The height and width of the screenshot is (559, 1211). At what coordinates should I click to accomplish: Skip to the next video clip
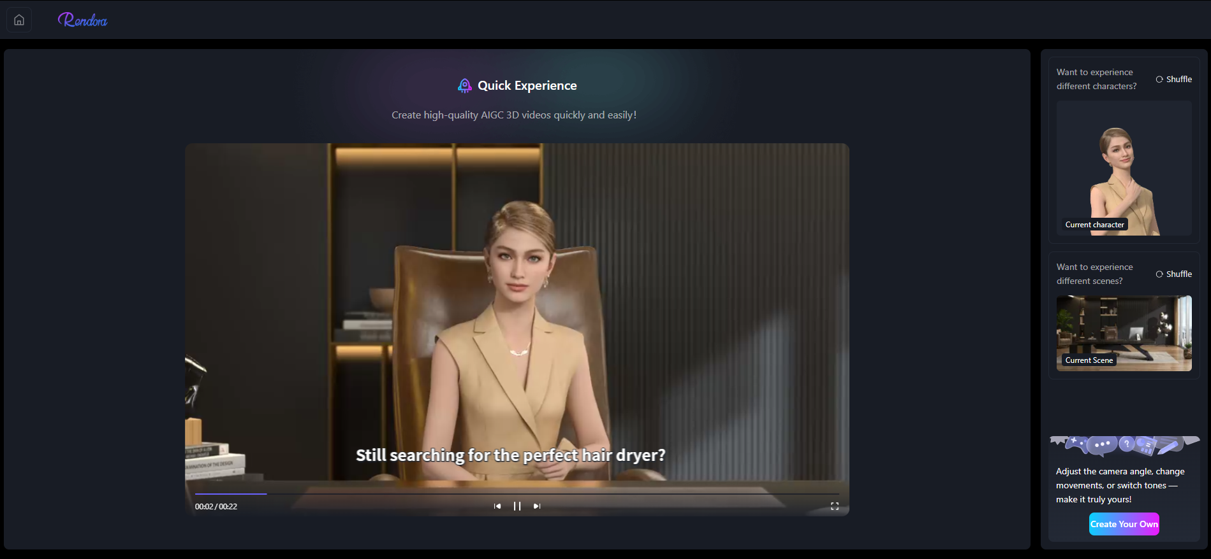(537, 506)
